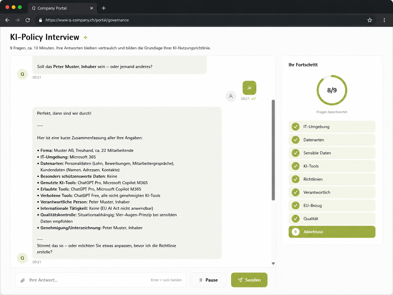
Task: Click the 'Enter zum Senden' hint
Action: point(166,280)
